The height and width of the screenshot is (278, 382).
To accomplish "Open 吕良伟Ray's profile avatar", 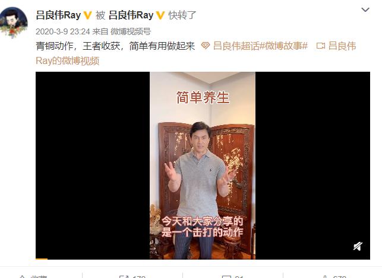I will [14, 23].
